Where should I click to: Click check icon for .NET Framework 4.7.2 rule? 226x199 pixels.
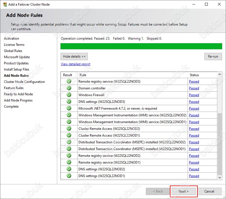[69, 108]
